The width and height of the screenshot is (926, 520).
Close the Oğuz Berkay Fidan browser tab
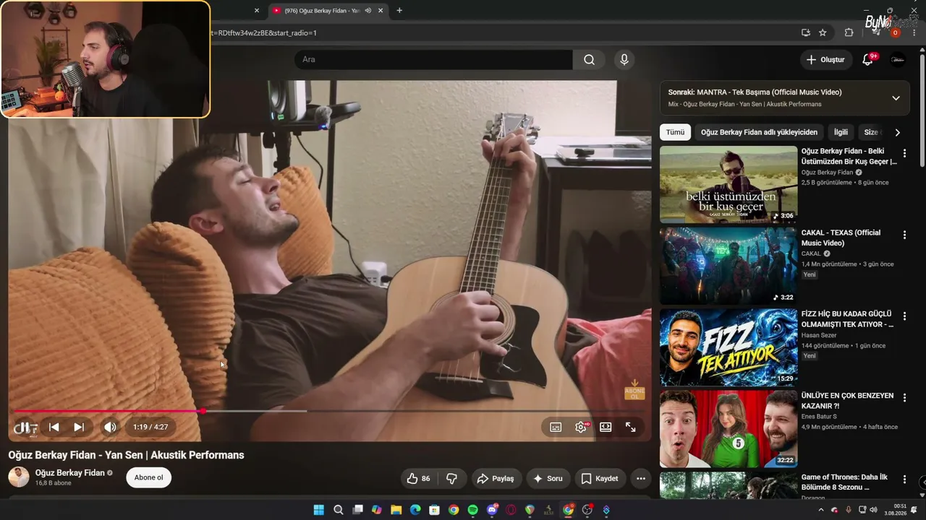pos(381,11)
